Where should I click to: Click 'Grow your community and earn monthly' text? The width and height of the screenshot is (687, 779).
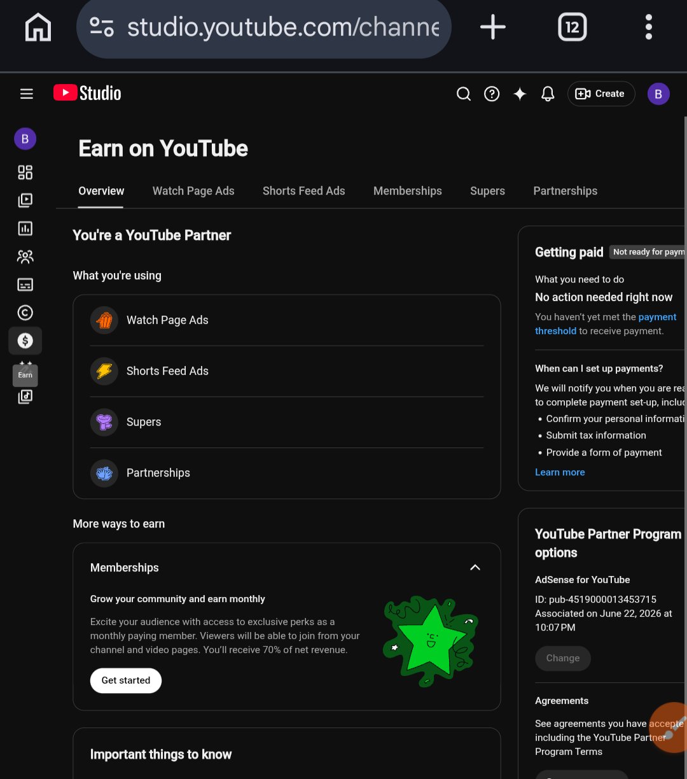point(177,599)
